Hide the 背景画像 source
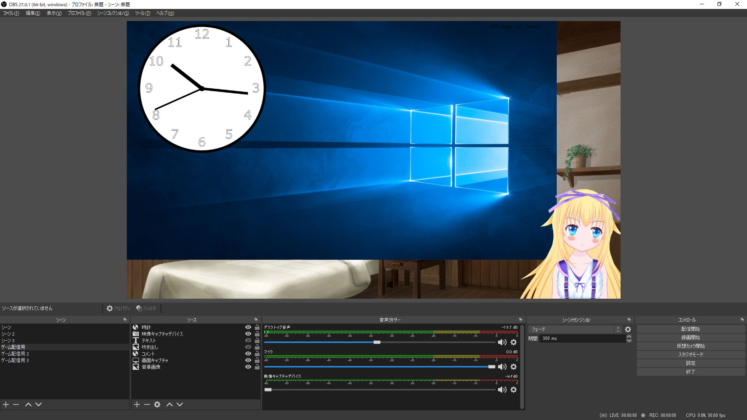Viewport: 747px width, 420px height. click(x=248, y=367)
